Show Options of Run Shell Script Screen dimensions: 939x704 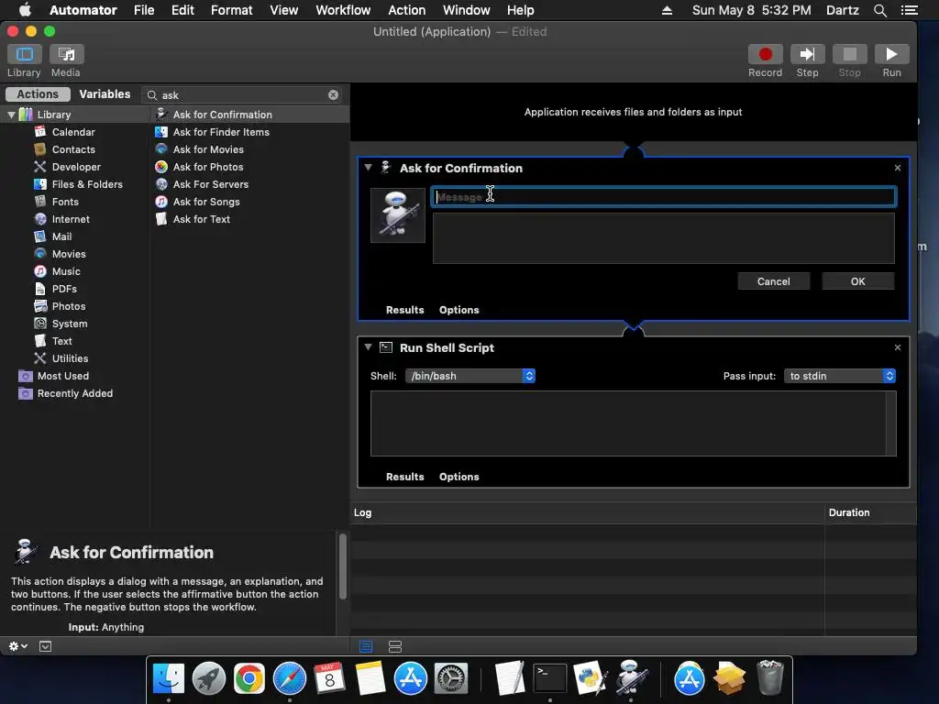[458, 477]
